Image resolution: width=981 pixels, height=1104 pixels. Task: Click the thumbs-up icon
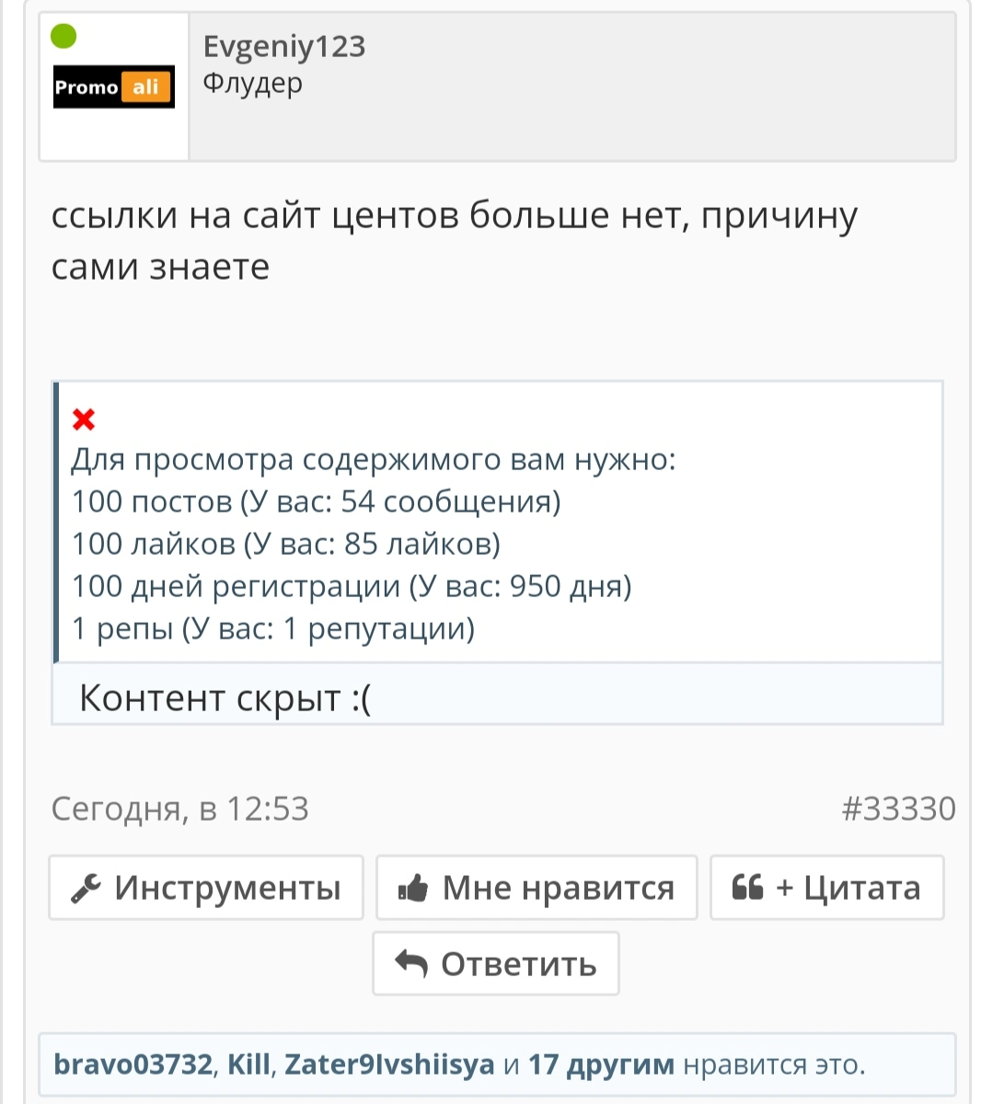pos(413,889)
